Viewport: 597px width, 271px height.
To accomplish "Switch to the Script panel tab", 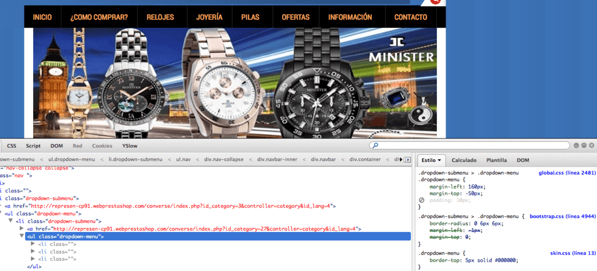I will pyautogui.click(x=33, y=146).
